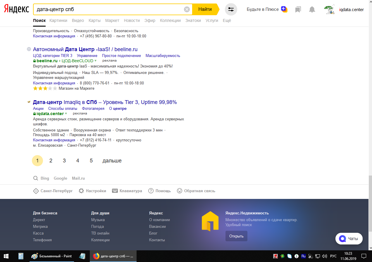
Task: Open Вакансии footer link
Action: point(157,226)
